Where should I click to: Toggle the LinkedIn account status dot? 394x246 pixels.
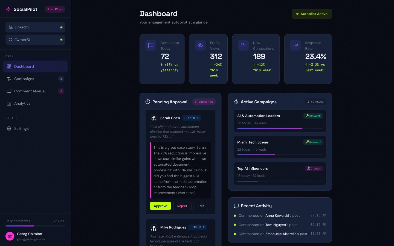[x=61, y=27]
